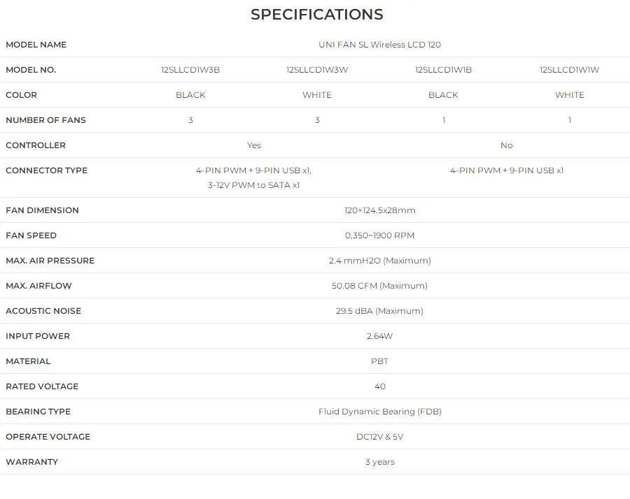Click the 3-12V PWM to SATA x1 text
The height and width of the screenshot is (499, 630).
pyautogui.click(x=253, y=185)
